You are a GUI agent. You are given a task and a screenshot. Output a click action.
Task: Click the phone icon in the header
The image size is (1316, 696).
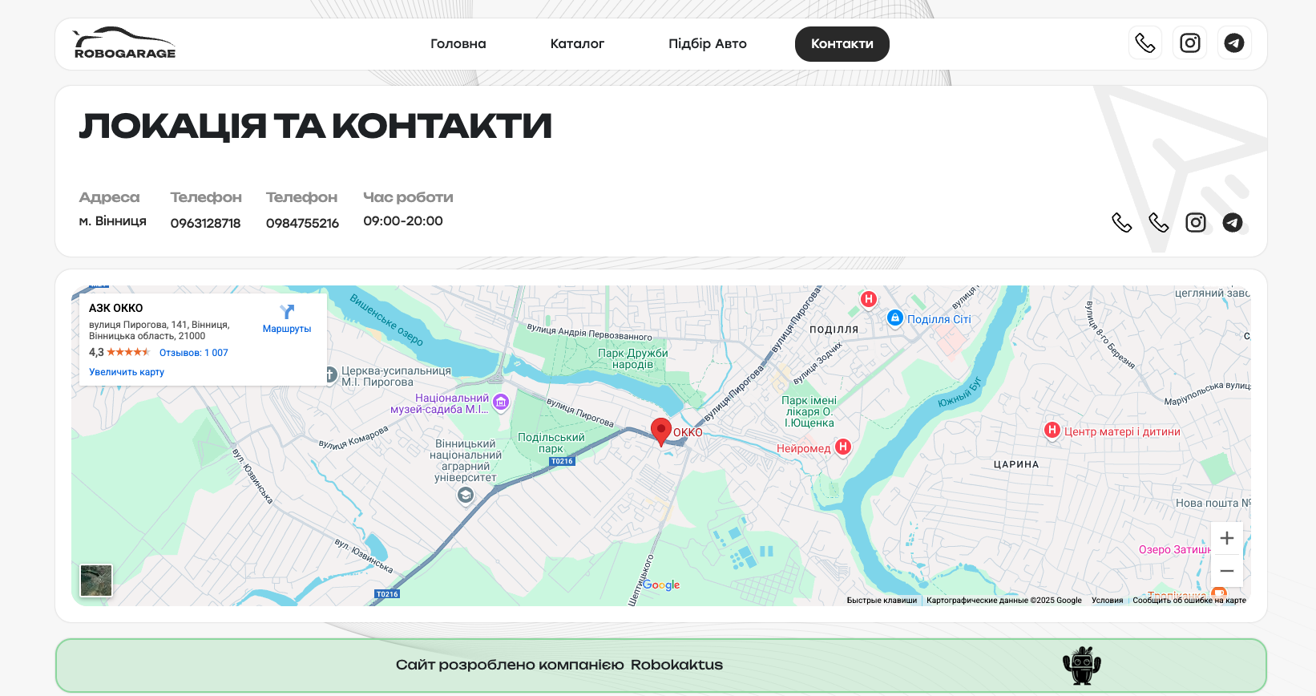(x=1145, y=43)
